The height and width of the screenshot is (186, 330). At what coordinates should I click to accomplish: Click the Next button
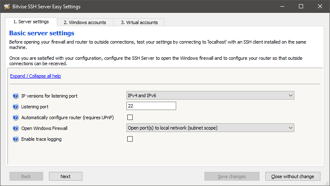pos(66,176)
